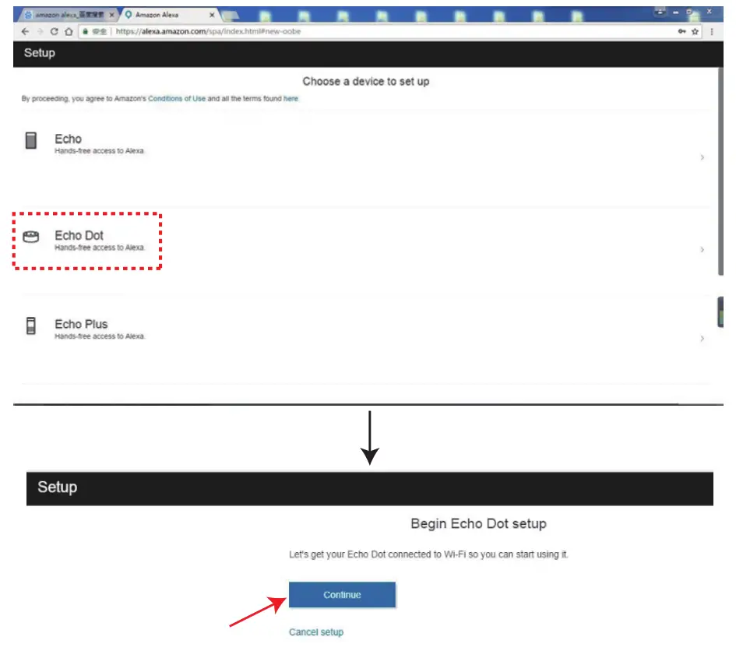Screen dimensions: 736x651
Task: Click the 'Choose a device to set up' heading
Action: point(365,82)
